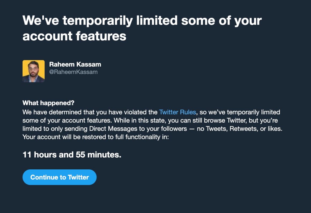Click the @RaheemKassam handle
The height and width of the screenshot is (213, 311).
[x=73, y=72]
